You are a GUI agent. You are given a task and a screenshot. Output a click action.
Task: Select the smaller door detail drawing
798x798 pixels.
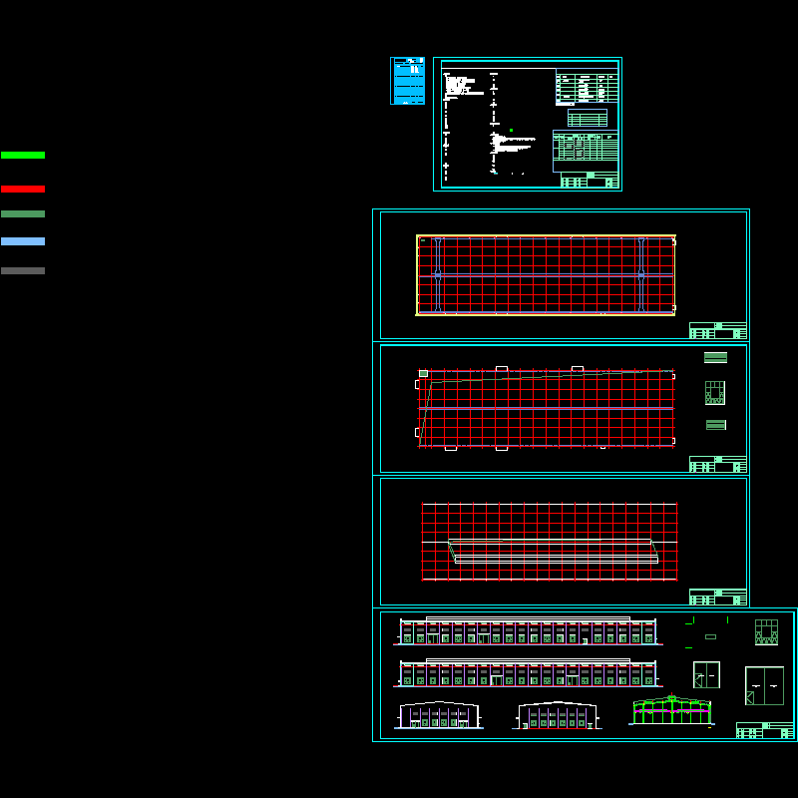pos(706,675)
